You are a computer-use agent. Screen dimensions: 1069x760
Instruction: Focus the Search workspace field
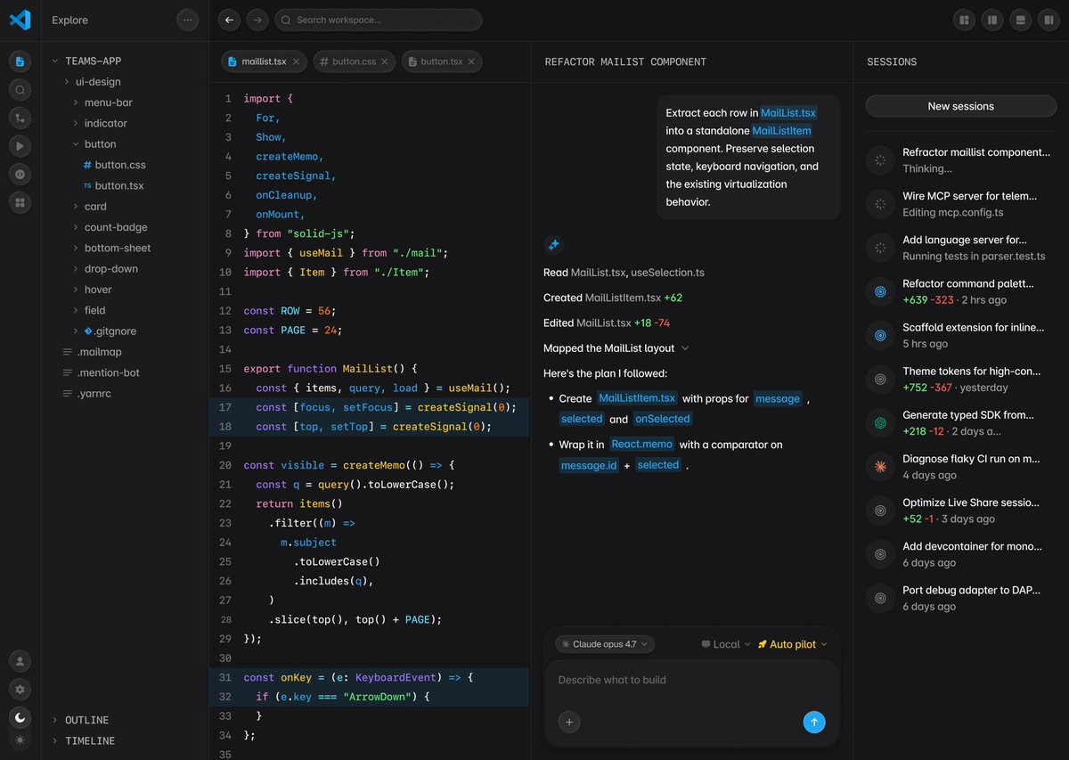[379, 20]
